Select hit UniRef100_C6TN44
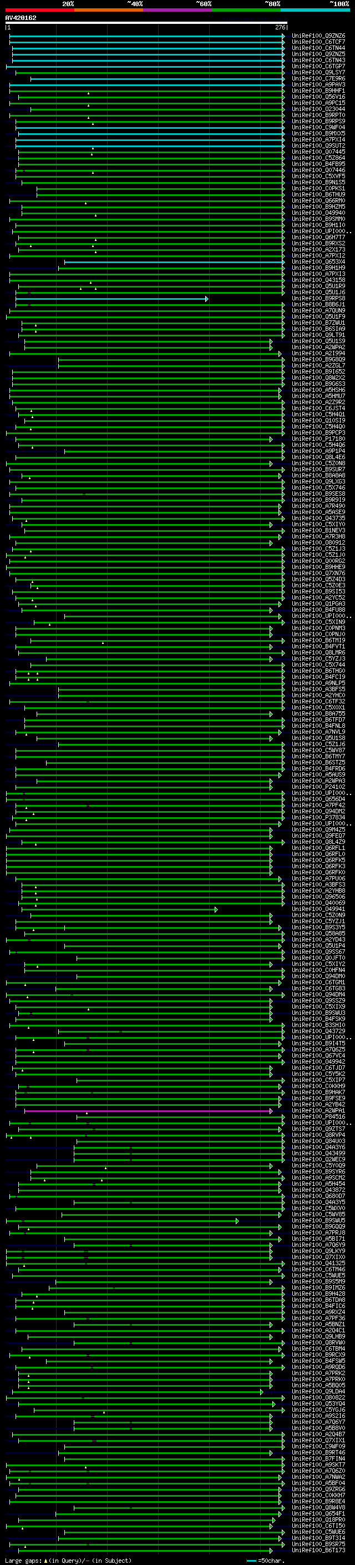The height and width of the screenshot is (1565, 355). pyautogui.click(x=318, y=48)
